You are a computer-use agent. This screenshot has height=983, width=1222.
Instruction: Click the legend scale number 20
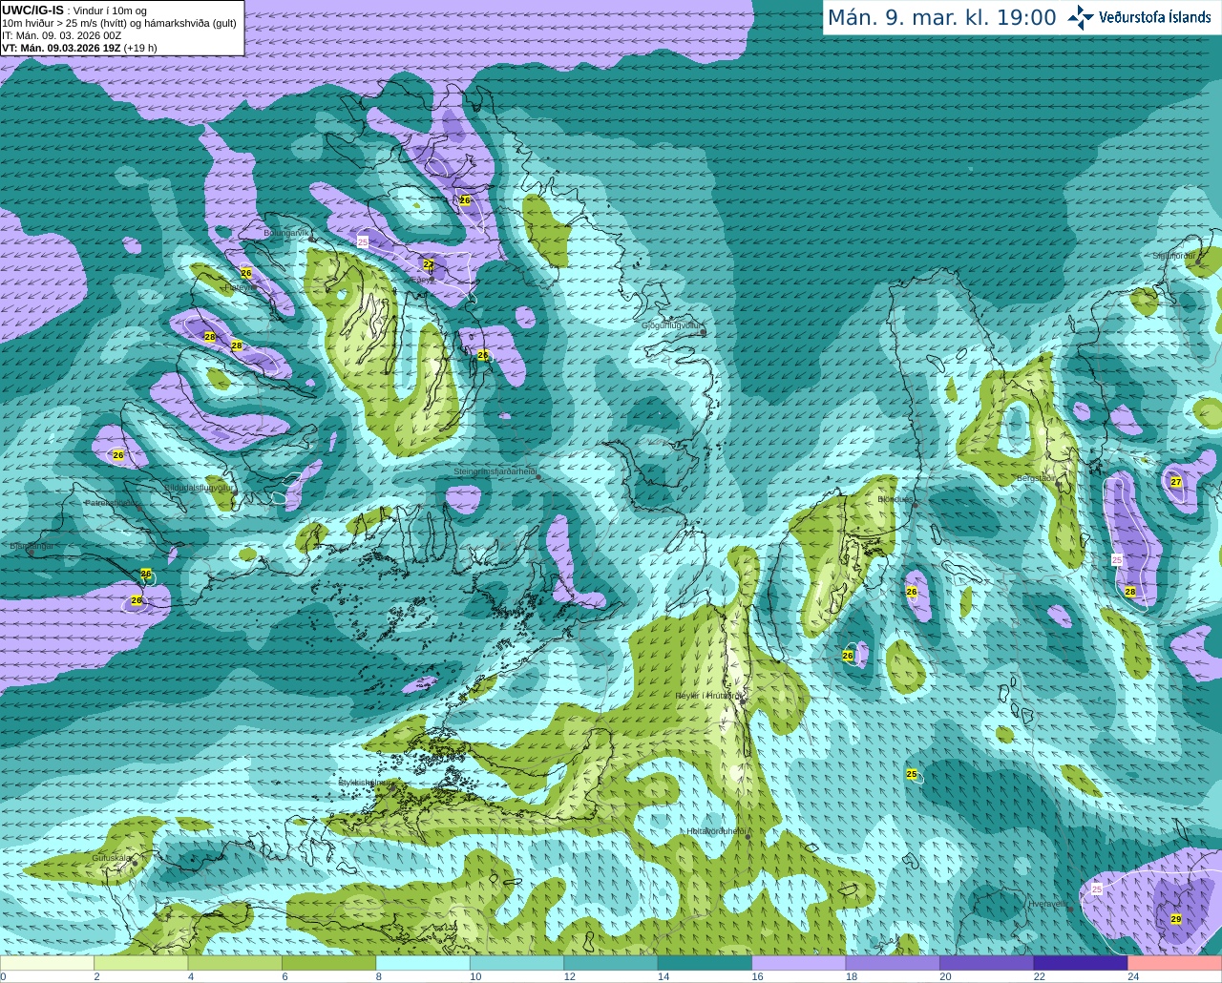[x=945, y=976]
